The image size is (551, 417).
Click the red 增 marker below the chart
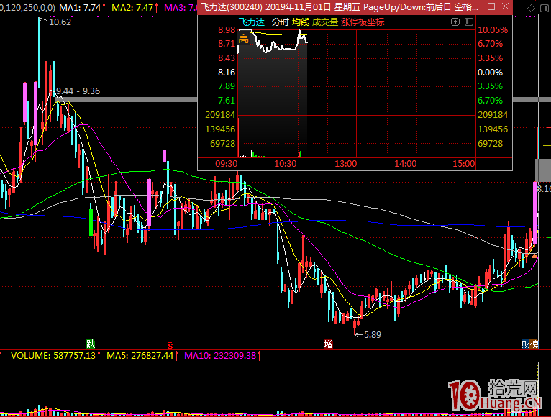click(328, 344)
